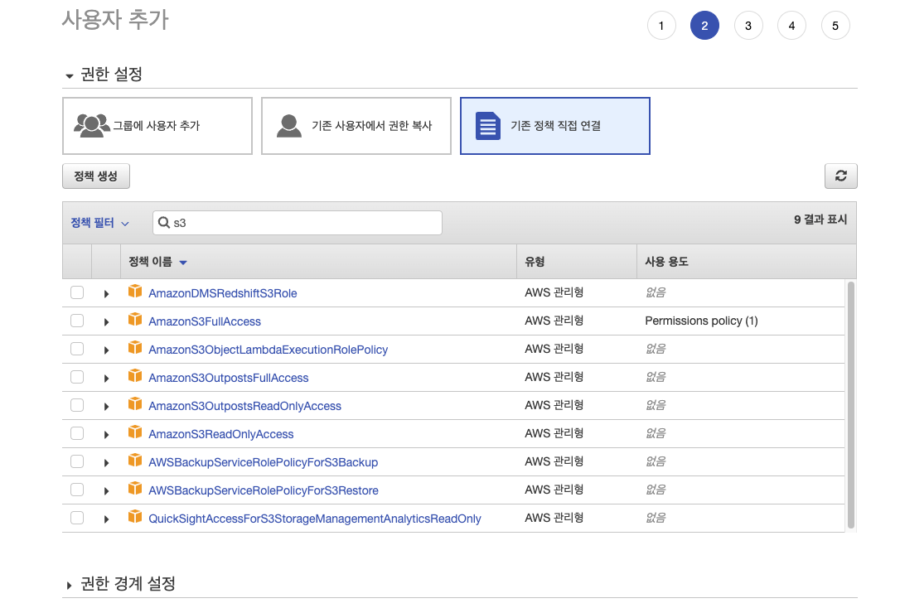Jump to wizard step 3

(x=748, y=26)
